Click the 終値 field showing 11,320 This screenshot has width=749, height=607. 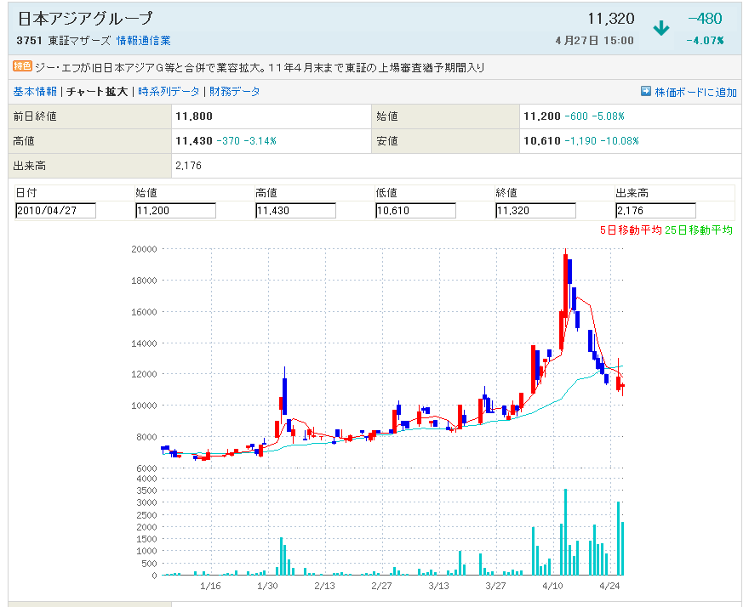pyautogui.click(x=535, y=211)
